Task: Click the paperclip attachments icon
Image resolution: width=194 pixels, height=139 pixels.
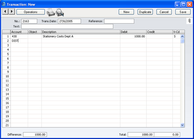Action: (x=190, y=21)
